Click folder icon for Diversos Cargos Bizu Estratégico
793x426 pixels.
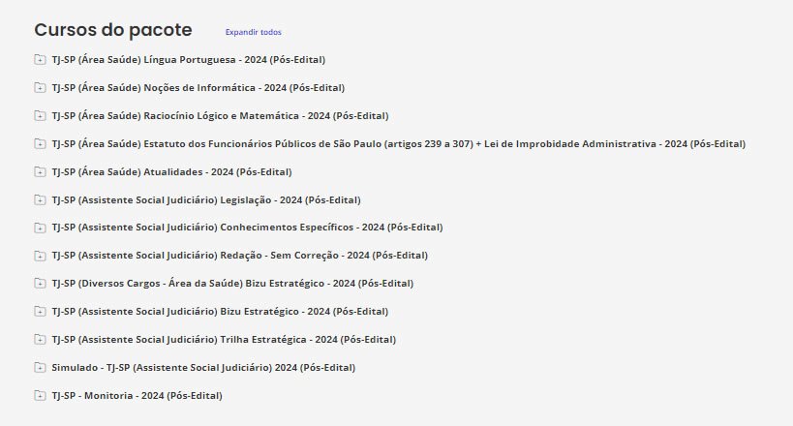tap(40, 284)
